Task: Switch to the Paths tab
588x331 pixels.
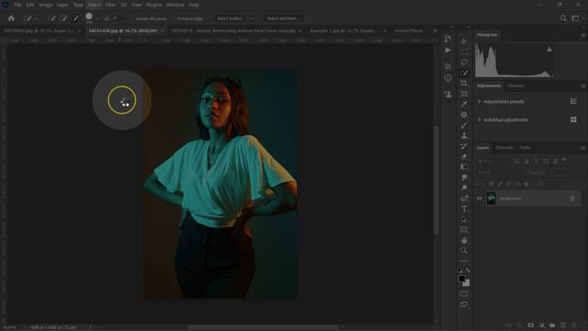Action: point(525,148)
